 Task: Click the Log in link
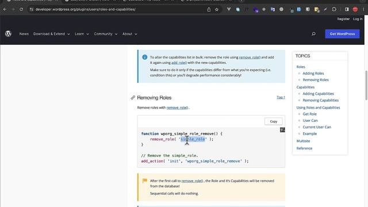[x=358, y=19]
